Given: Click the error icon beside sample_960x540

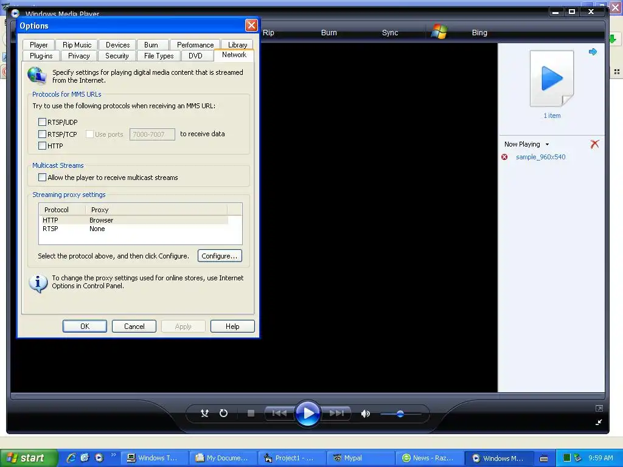Looking at the screenshot, I should 504,157.
